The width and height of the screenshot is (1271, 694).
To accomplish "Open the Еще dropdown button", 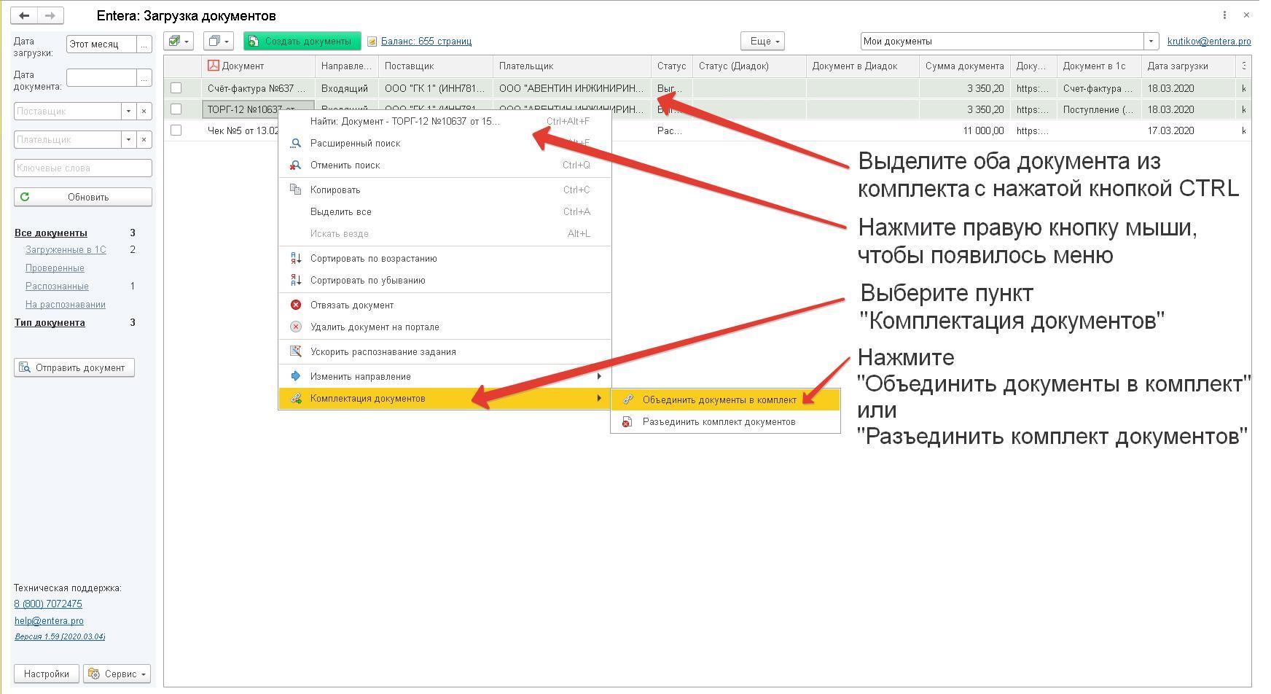I will pyautogui.click(x=762, y=41).
